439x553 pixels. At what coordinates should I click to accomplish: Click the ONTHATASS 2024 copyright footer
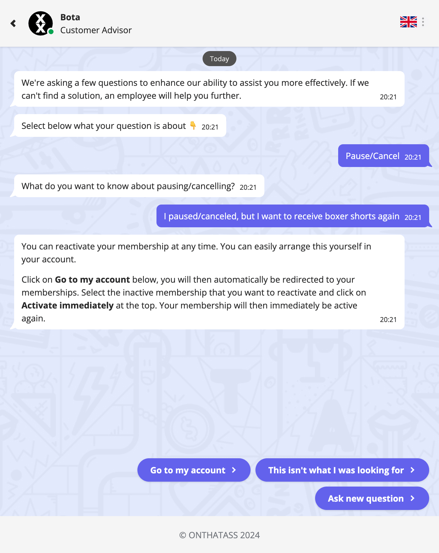pos(219,535)
